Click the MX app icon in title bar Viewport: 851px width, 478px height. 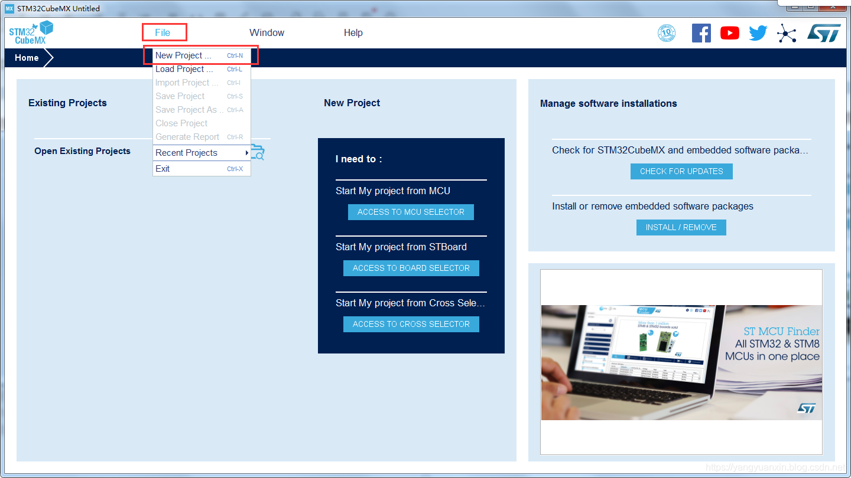pyautogui.click(x=9, y=8)
